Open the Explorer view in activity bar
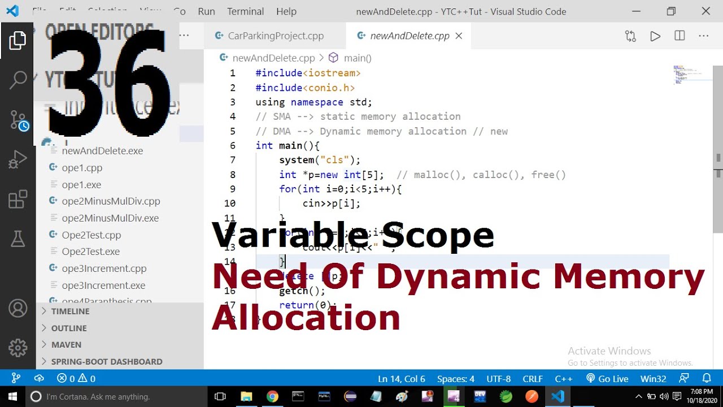Viewport: 723px width, 407px height. 18,41
